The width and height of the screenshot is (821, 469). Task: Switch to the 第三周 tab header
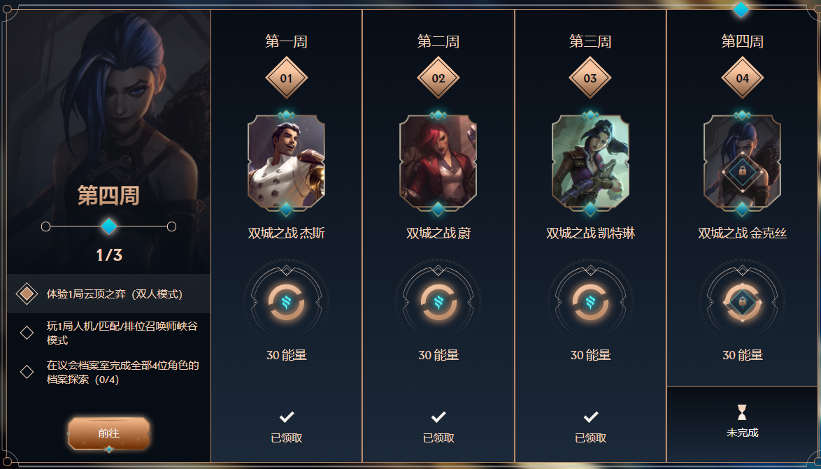pyautogui.click(x=590, y=41)
